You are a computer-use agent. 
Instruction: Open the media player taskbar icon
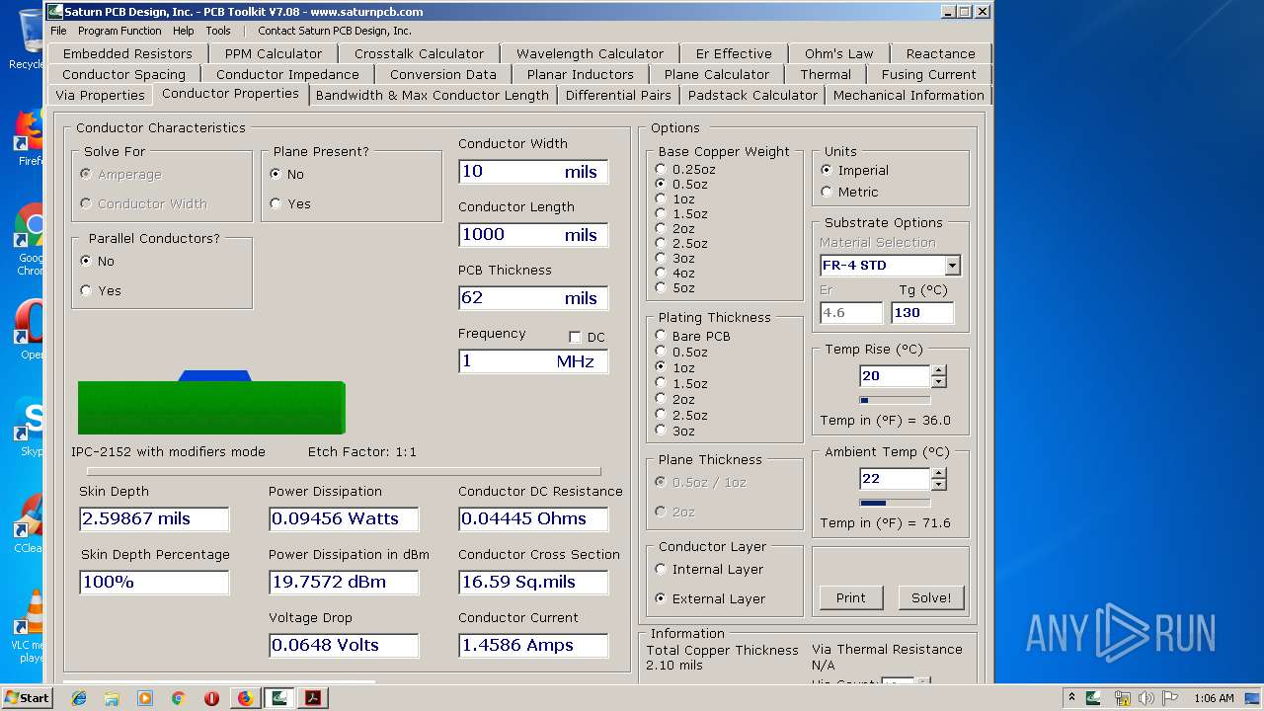pos(145,698)
